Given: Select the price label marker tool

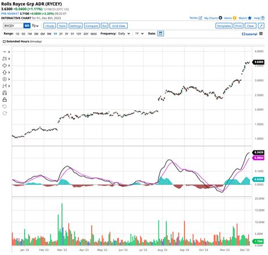Looking at the screenshot, I should point(5,79).
